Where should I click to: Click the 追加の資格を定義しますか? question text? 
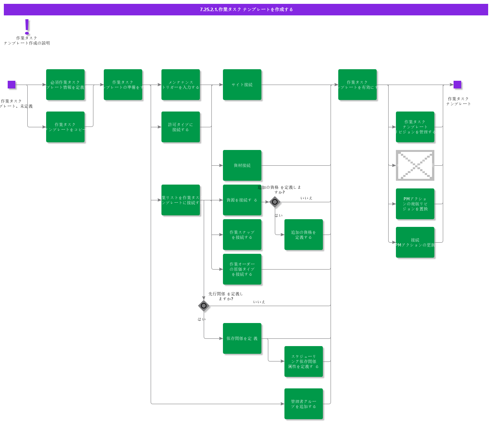point(279,190)
